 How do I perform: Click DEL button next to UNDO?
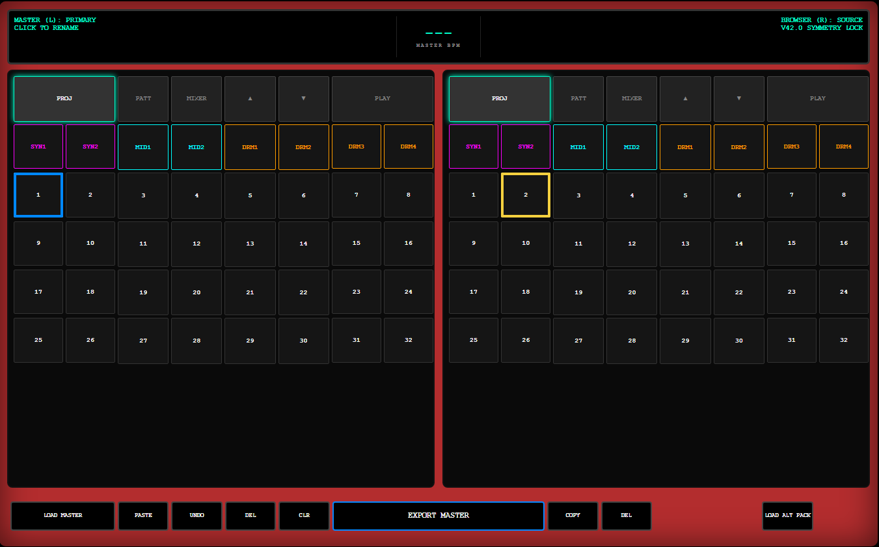[250, 516]
